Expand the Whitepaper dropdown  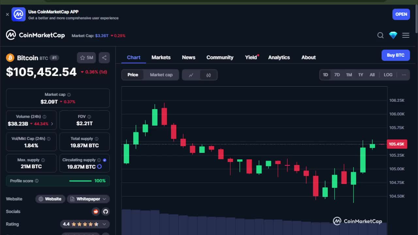point(88,199)
